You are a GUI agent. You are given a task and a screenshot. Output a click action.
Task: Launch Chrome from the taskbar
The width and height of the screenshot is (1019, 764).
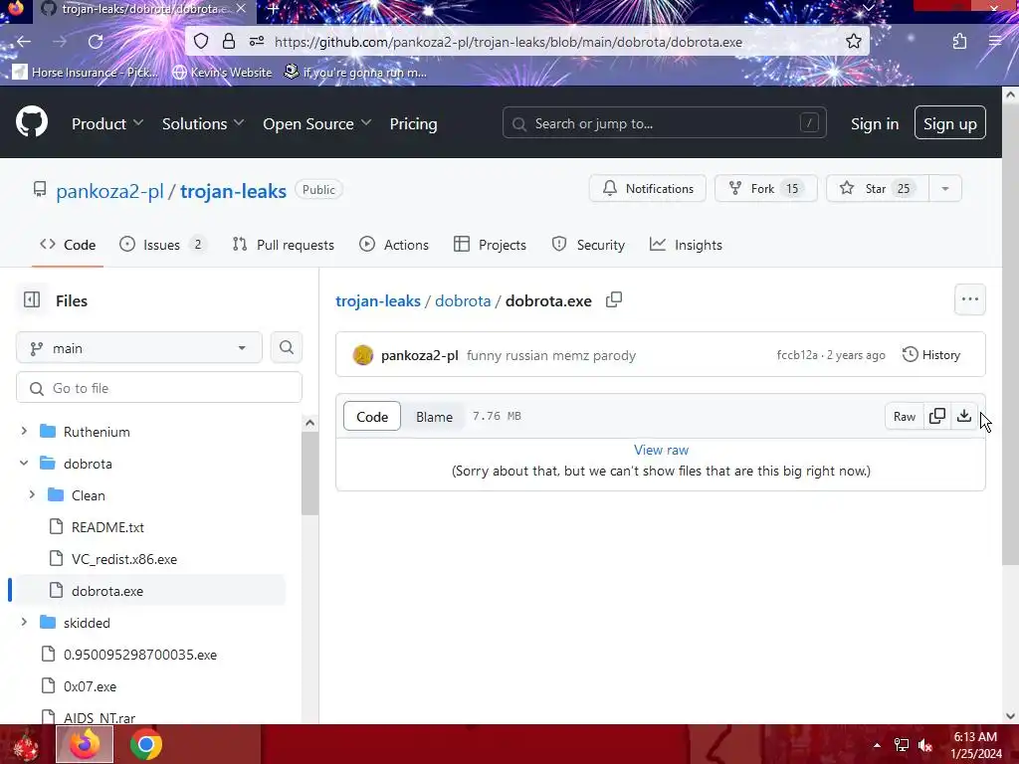point(145,744)
